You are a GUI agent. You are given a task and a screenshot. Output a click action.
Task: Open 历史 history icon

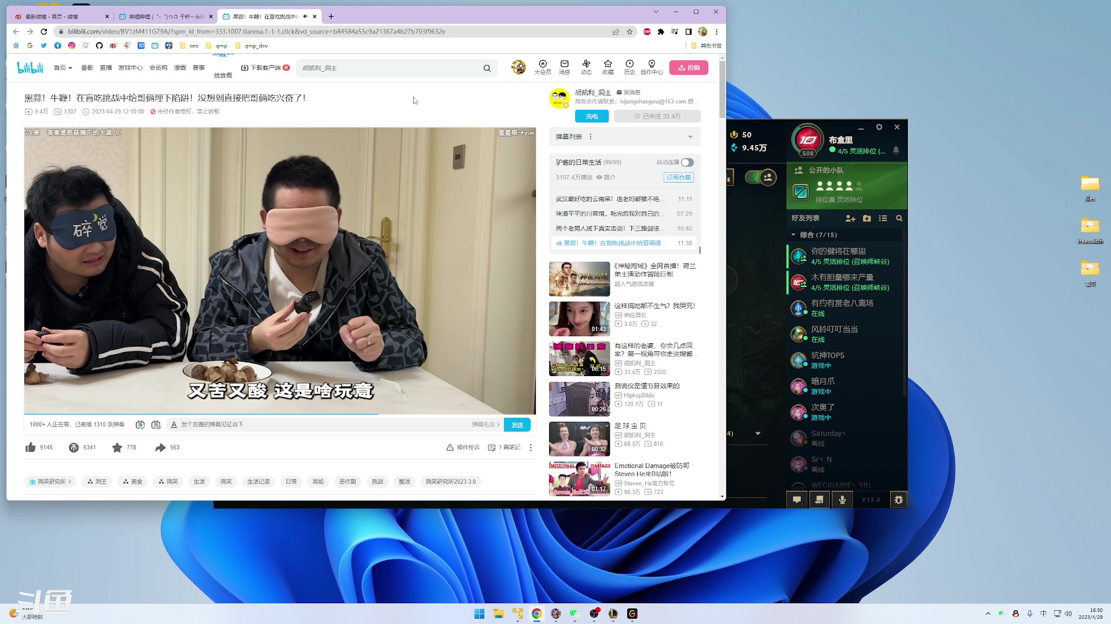click(630, 67)
